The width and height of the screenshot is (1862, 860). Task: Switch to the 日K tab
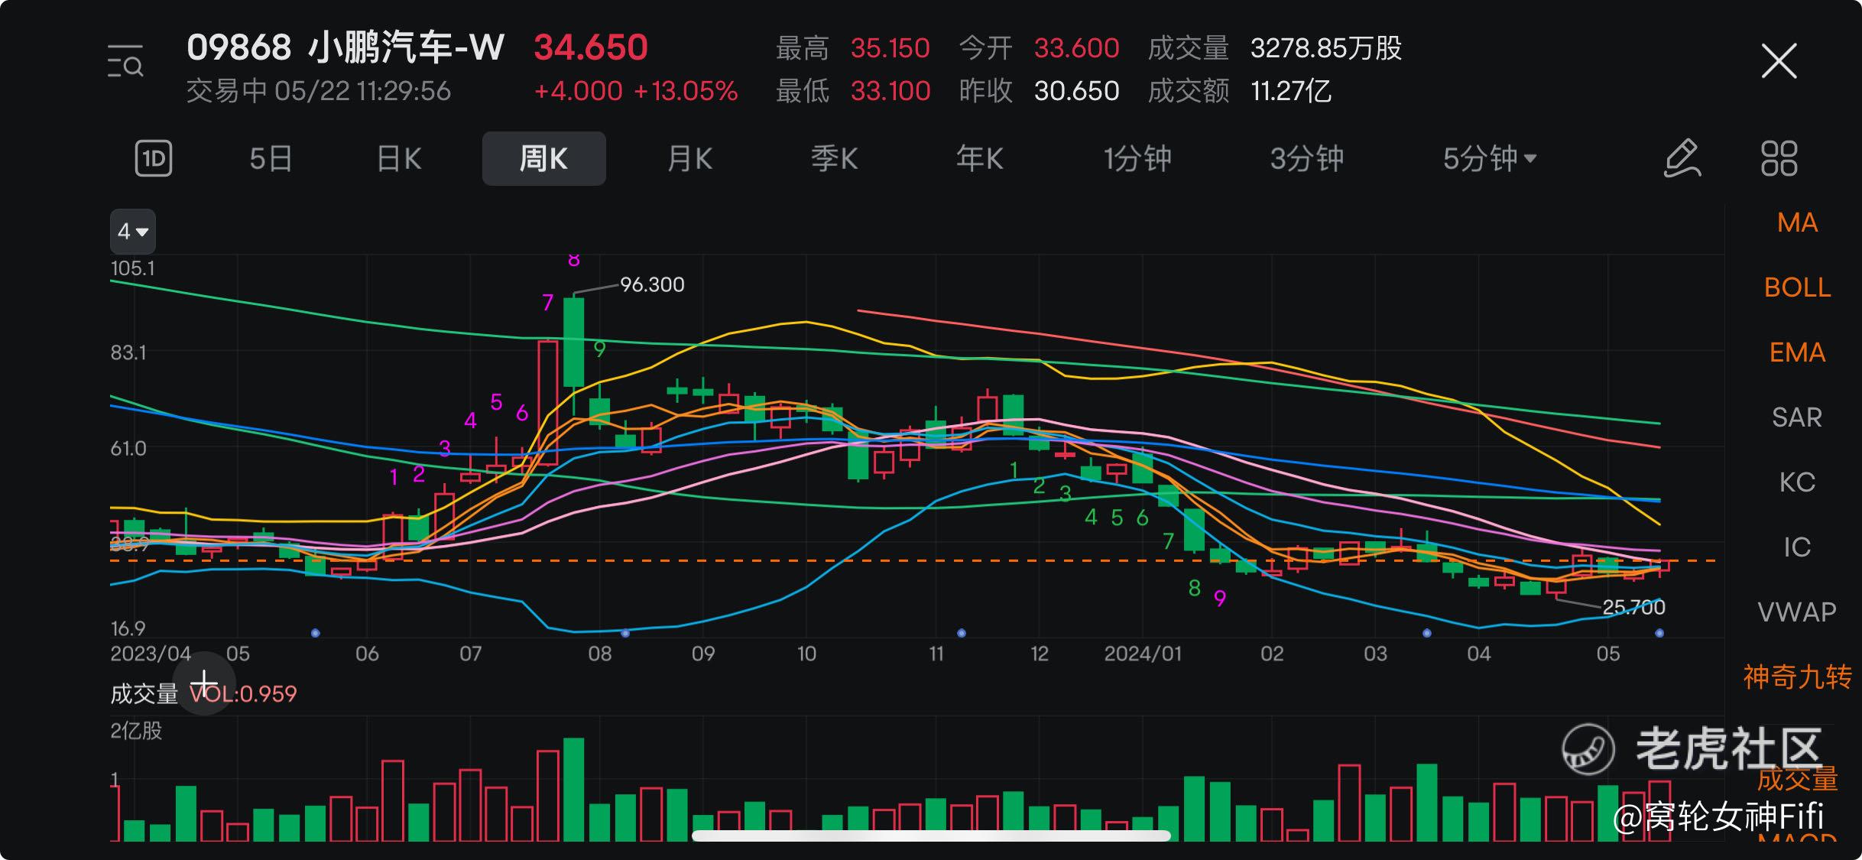tap(399, 158)
